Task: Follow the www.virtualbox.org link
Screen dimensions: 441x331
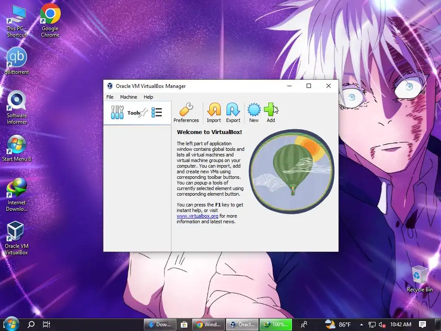Action: (x=197, y=216)
